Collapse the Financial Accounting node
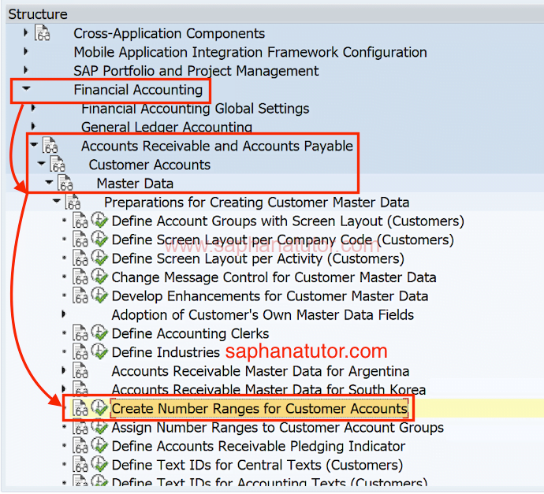Viewport: 544px width, 494px height. tap(26, 89)
